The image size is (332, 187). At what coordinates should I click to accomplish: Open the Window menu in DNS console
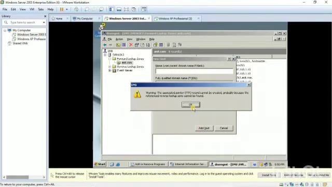click(x=141, y=39)
